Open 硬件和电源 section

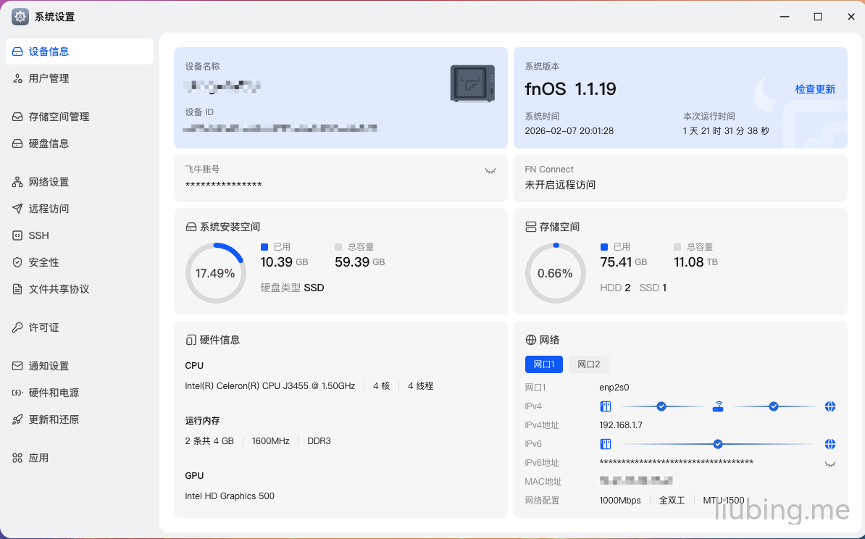coord(54,393)
